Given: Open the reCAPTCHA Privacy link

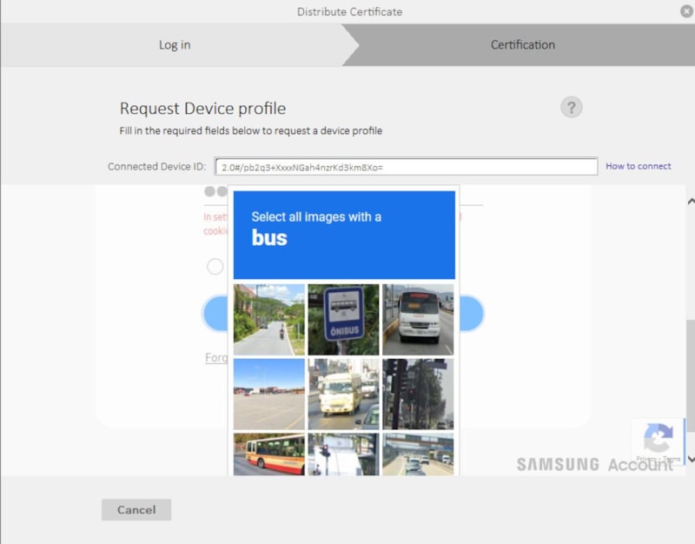Looking at the screenshot, I should click(x=645, y=459).
